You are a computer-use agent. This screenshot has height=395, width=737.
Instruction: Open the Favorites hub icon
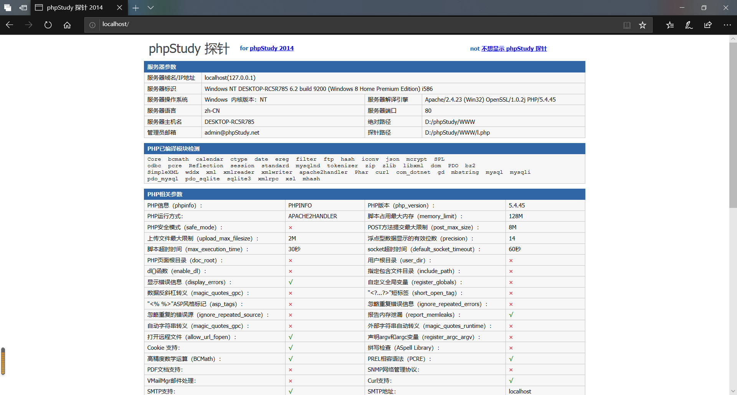click(670, 25)
